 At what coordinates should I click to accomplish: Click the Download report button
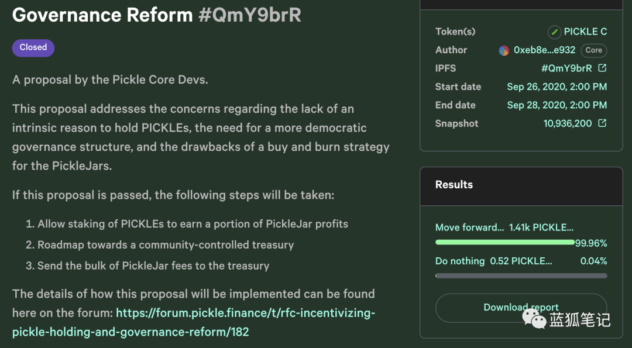521,308
